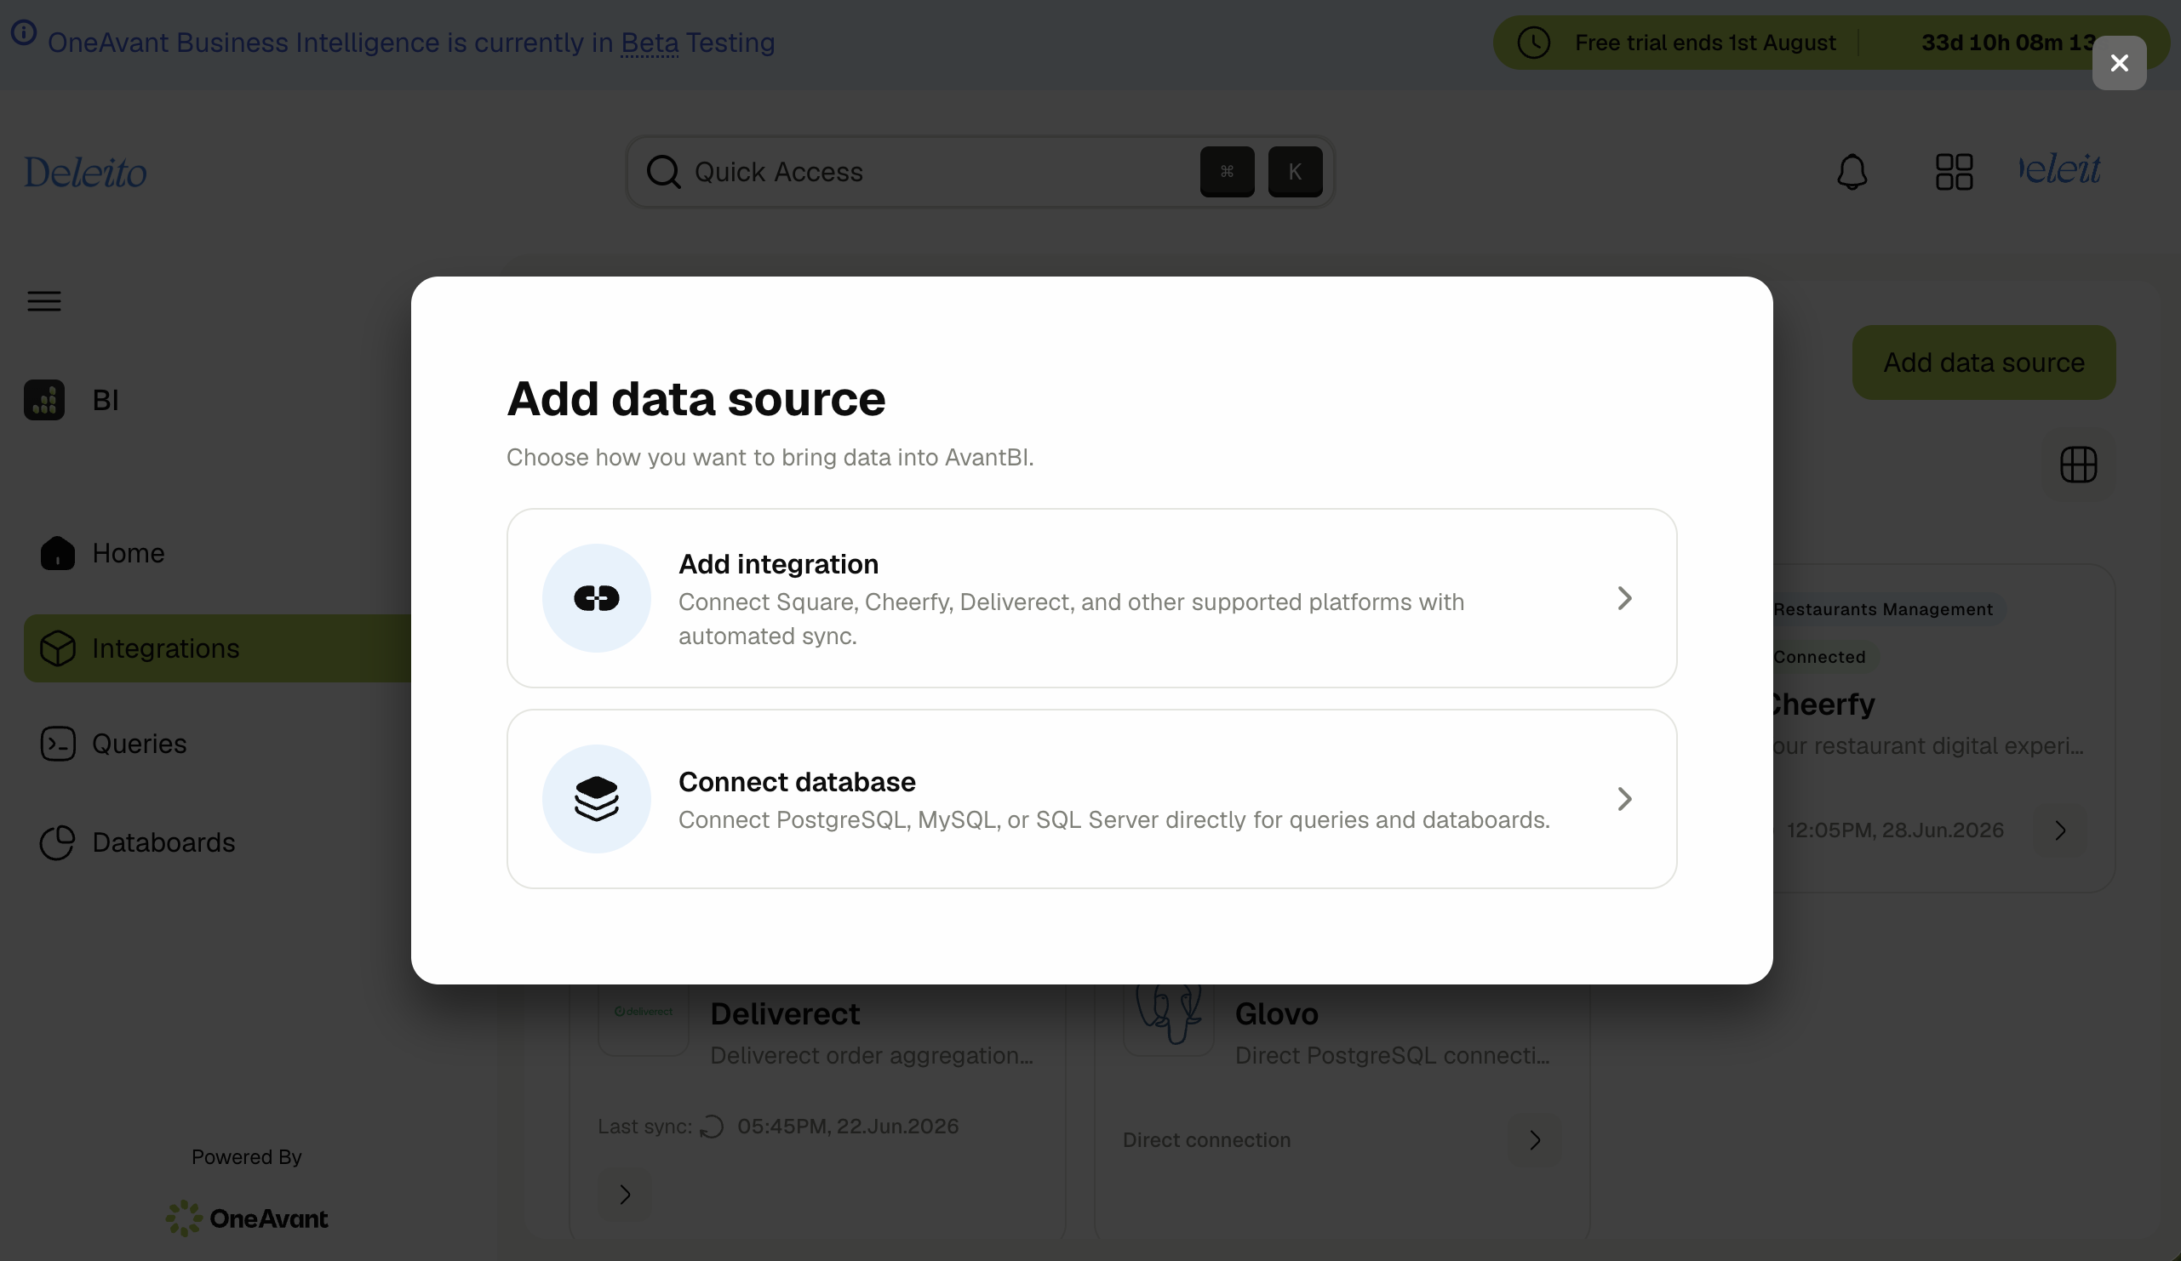The image size is (2181, 1261).
Task: Click the BI app icon
Action: [x=44, y=400]
